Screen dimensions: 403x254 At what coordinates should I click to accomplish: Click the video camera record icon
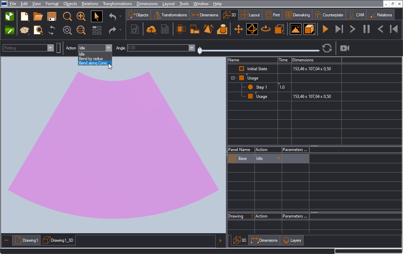coord(345,48)
